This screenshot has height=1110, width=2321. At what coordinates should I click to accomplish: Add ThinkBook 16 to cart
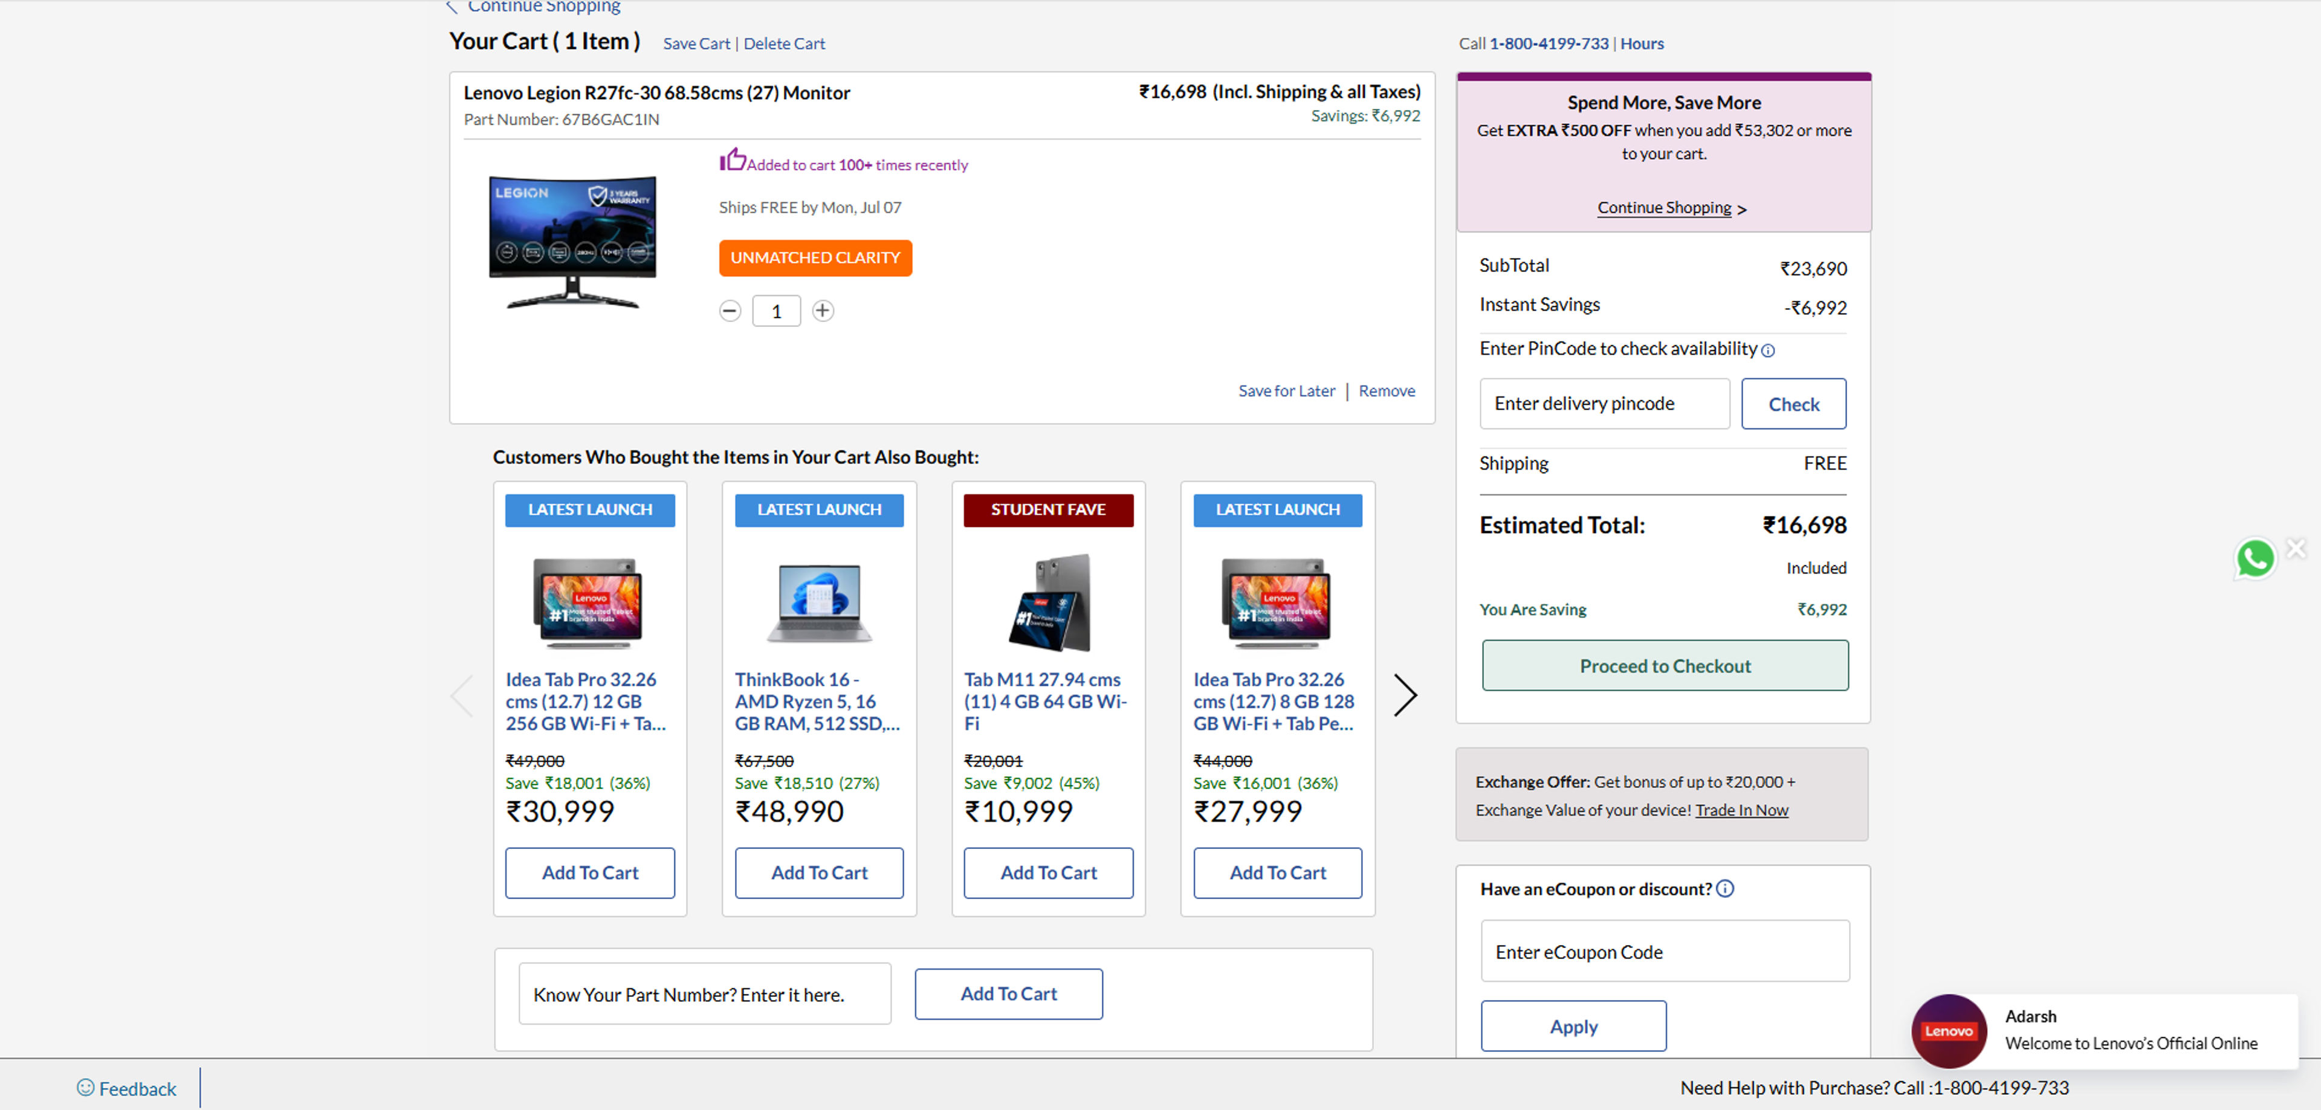[x=819, y=873]
